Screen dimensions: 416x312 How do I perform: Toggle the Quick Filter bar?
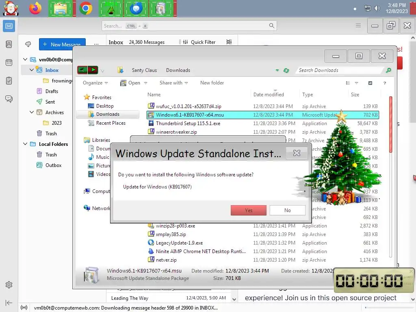click(199, 42)
